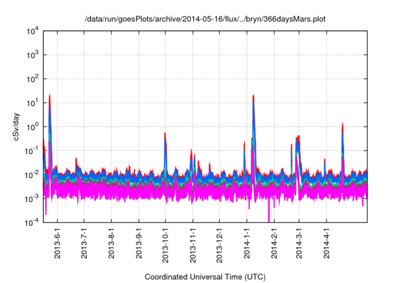Select the 2013-6-1 date tick label

tap(58, 243)
